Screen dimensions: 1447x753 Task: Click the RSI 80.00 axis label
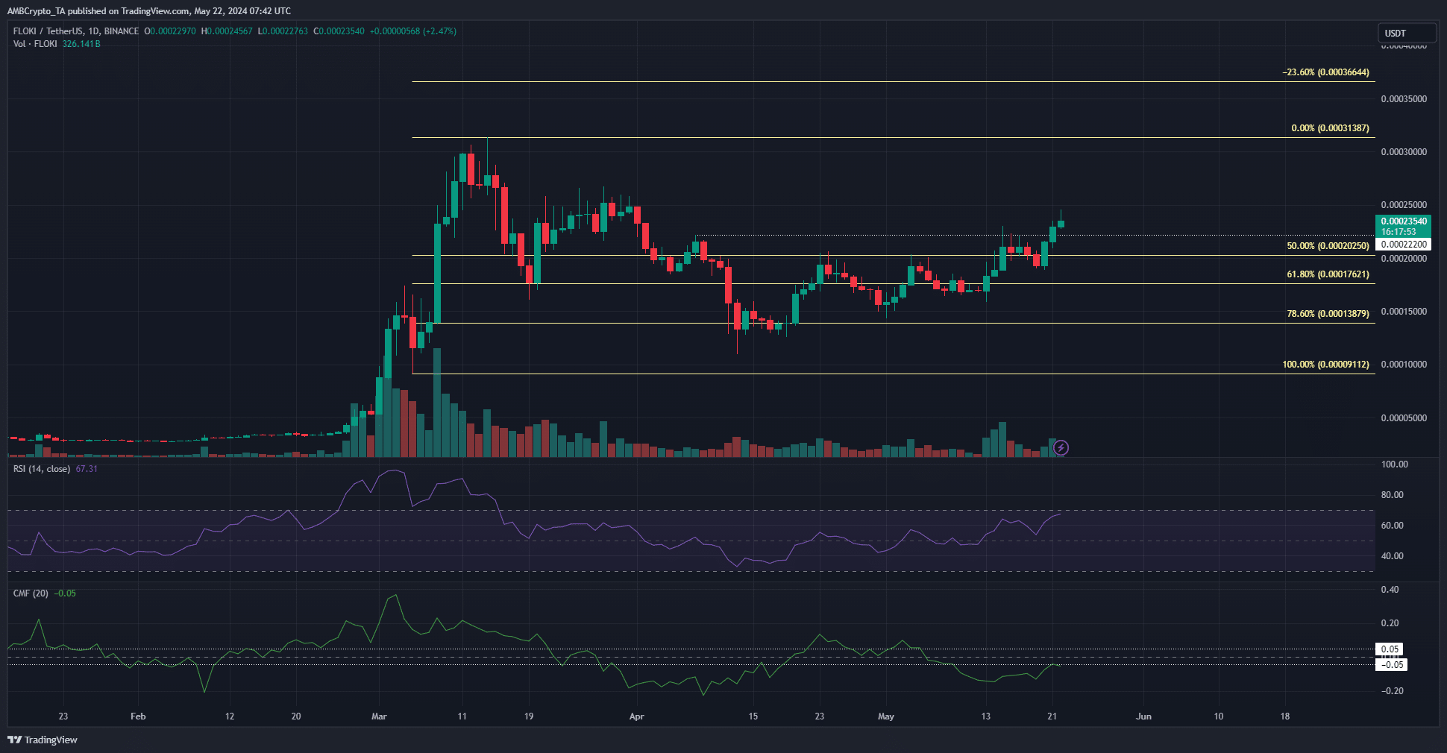(1393, 495)
